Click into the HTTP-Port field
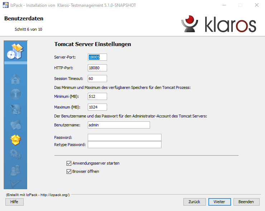The height and width of the screenshot is (211, 265). (97, 68)
